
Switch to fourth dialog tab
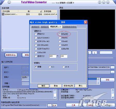pyautogui.click(x=70, y=27)
